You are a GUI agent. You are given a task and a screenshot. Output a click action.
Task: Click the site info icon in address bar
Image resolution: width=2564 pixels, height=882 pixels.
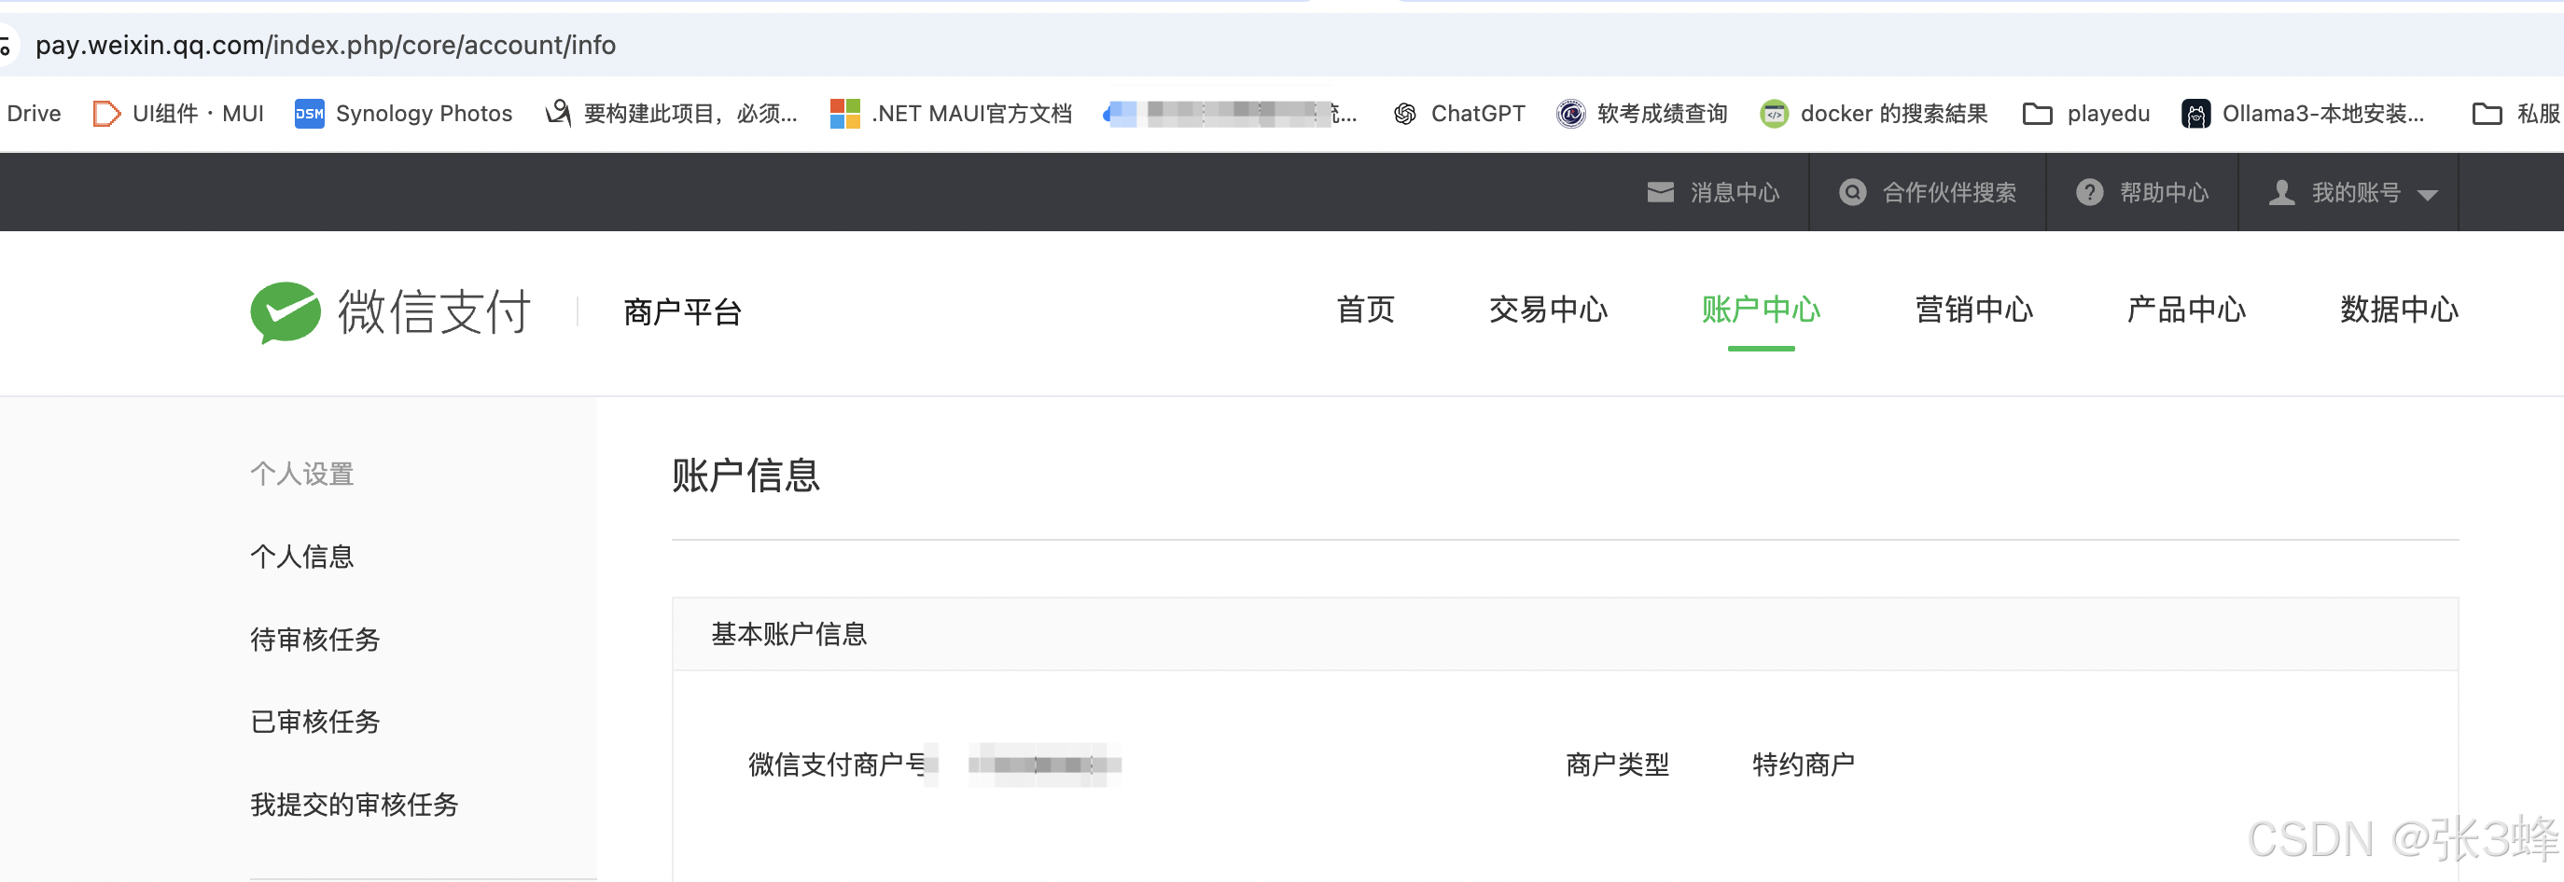coord(5,46)
